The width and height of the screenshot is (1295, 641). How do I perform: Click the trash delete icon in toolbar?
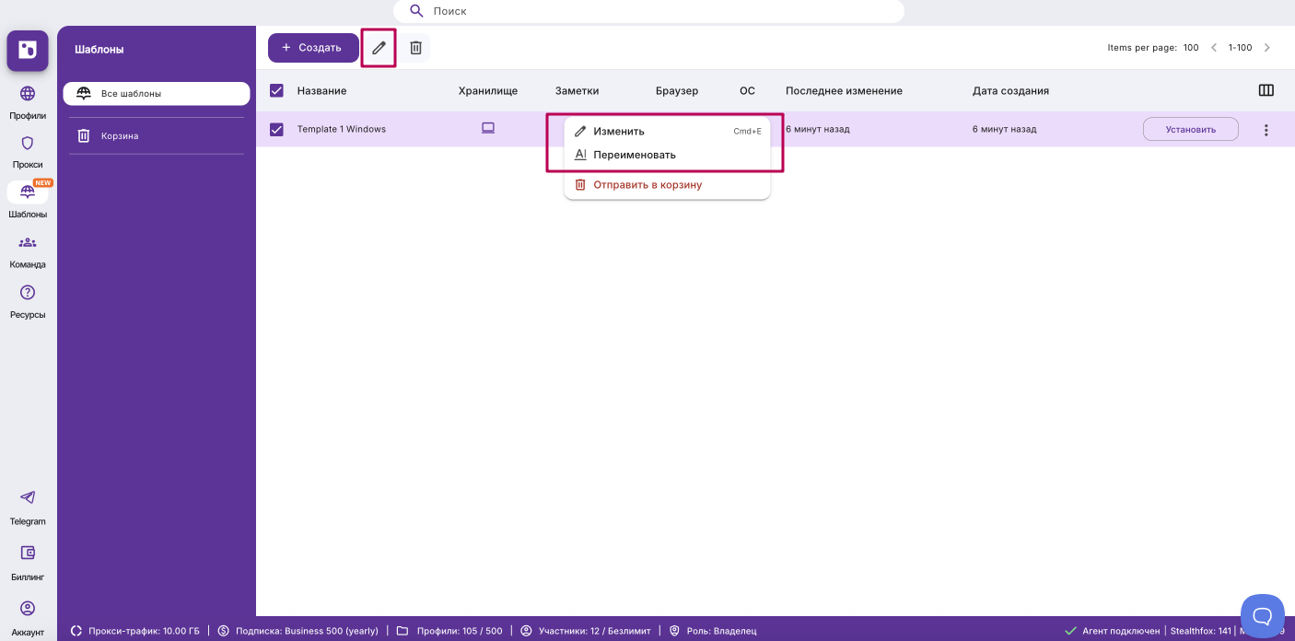(415, 48)
